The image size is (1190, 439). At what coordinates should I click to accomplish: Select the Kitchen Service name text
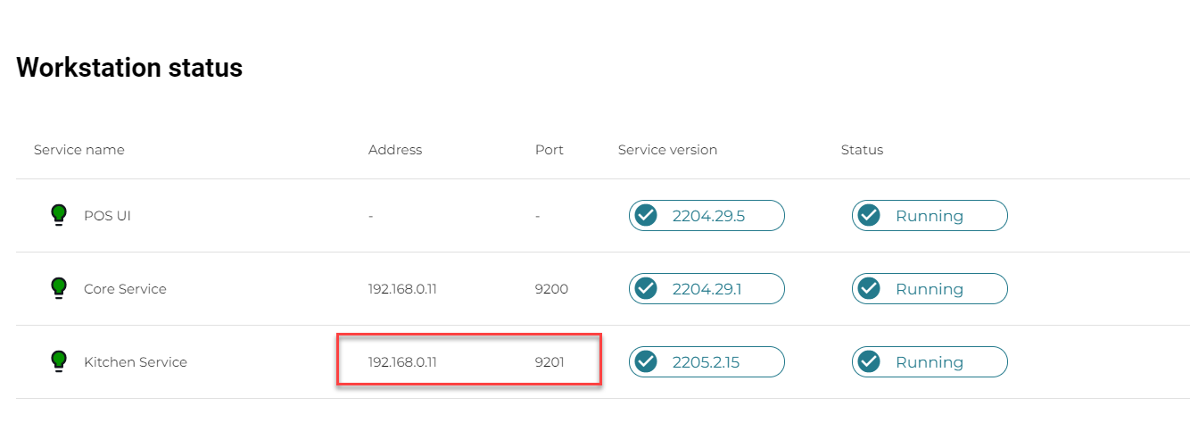(x=136, y=362)
